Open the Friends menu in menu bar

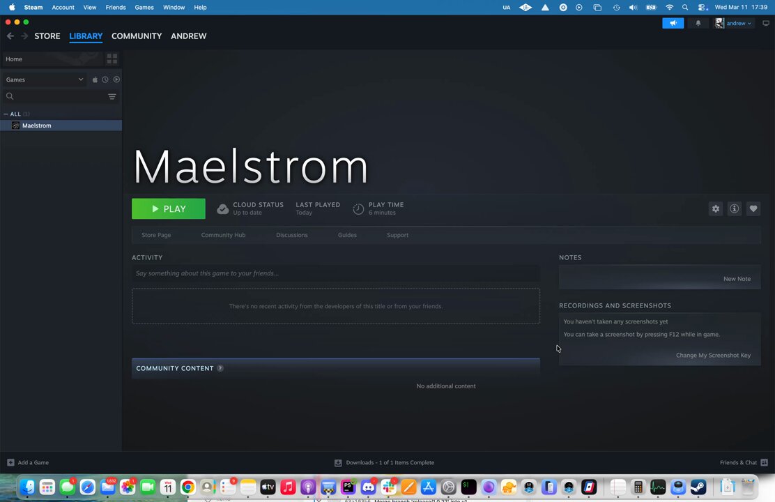116,8
